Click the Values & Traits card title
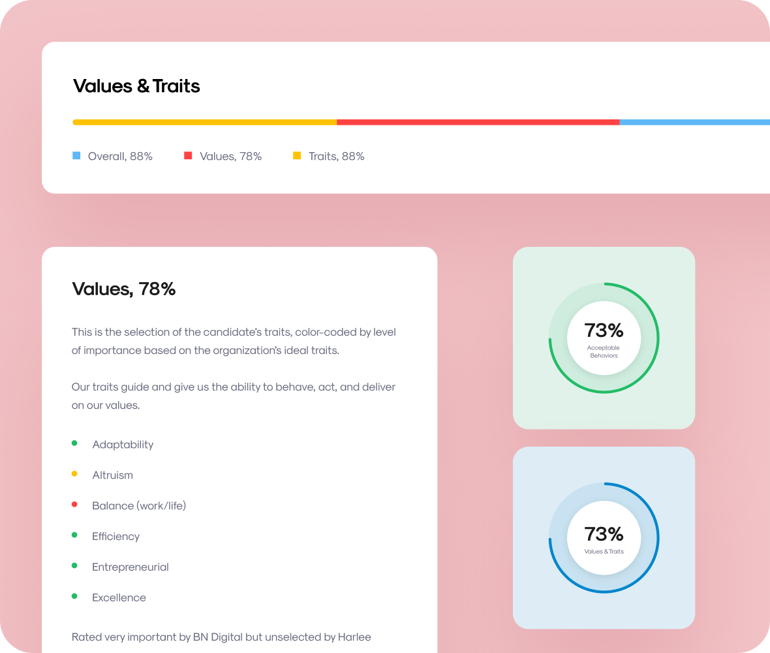Image resolution: width=770 pixels, height=653 pixels. [136, 86]
